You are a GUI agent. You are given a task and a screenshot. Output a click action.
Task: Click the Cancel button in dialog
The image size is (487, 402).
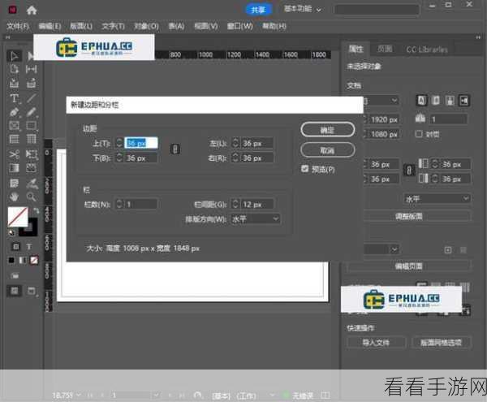coord(328,150)
